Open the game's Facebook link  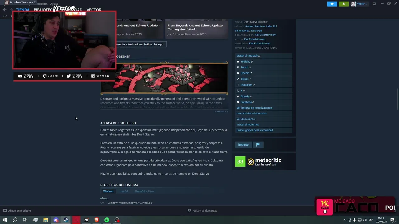coord(264,102)
